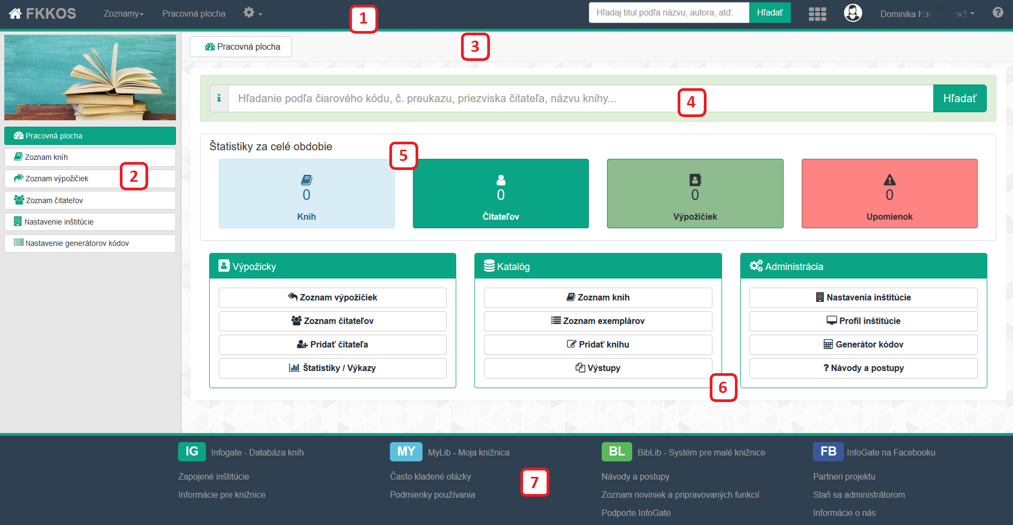Click the FKKOS home icon
This screenshot has height=525, width=1013.
tap(15, 13)
